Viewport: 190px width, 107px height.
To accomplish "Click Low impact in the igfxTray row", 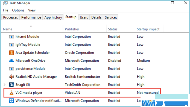I will (x=140, y=45).
